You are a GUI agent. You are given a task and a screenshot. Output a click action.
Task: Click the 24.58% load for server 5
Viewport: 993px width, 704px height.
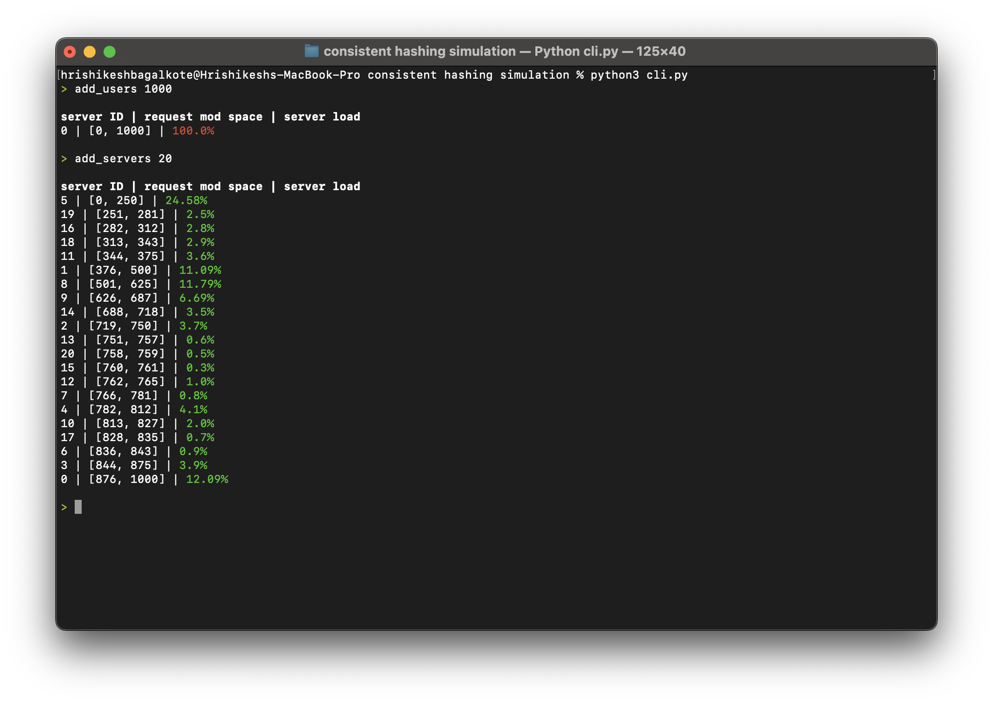tap(186, 201)
